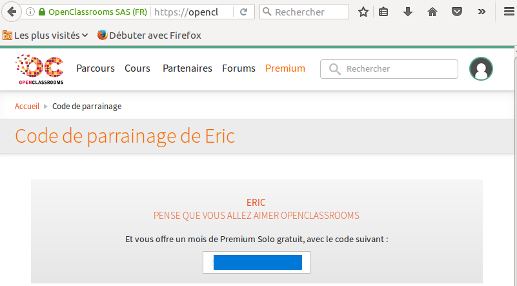Image resolution: width=517 pixels, height=286 pixels.
Task: Bookmark this page with star icon
Action: coord(363,12)
